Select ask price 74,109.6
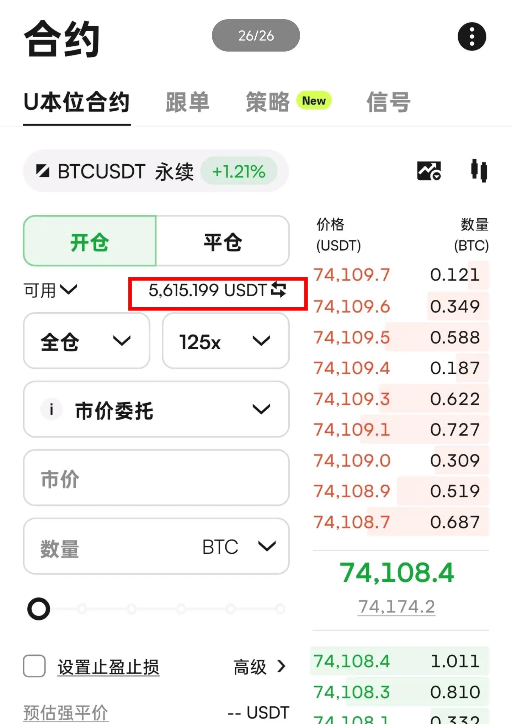512x724 pixels. (x=352, y=306)
